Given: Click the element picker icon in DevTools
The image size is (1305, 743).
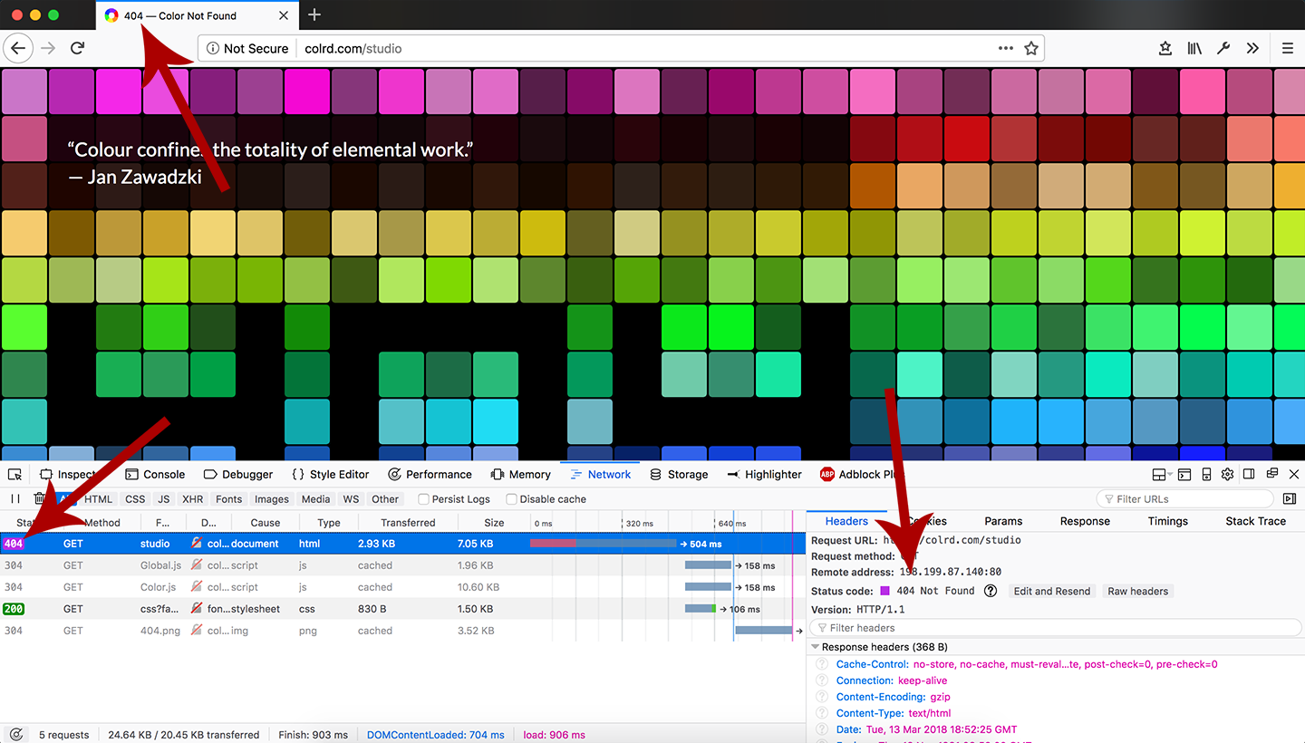Looking at the screenshot, I should click(15, 475).
